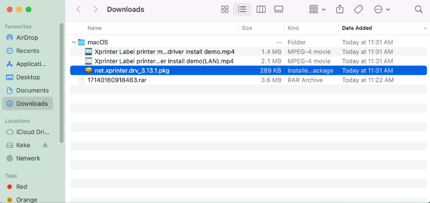
Task: Sort by the Size column header
Action: pyautogui.click(x=247, y=28)
